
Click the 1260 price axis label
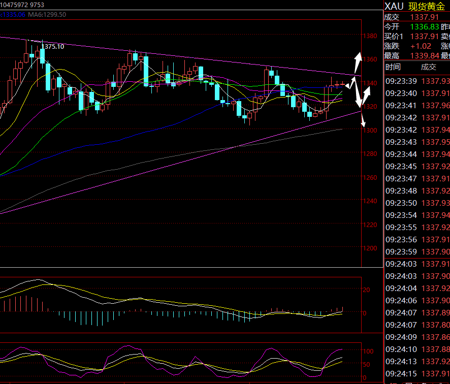(x=370, y=178)
